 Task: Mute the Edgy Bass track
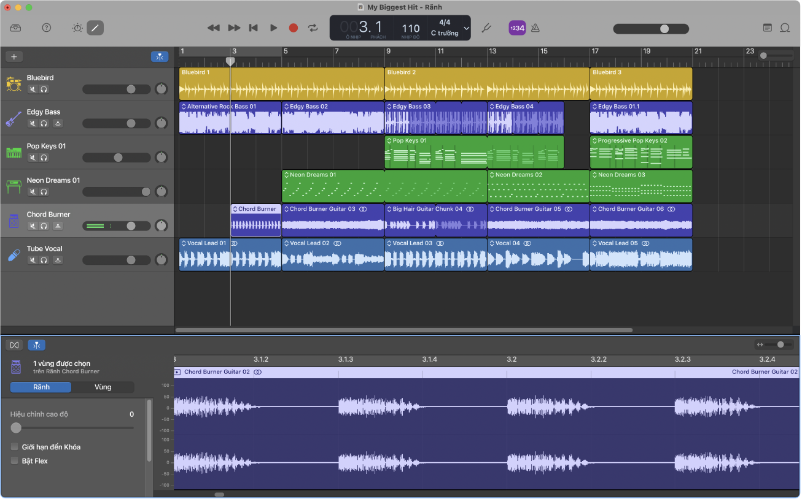(x=32, y=123)
